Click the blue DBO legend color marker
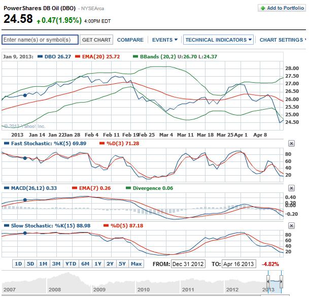The height and width of the screenshot is (297, 309). pyautogui.click(x=40, y=56)
